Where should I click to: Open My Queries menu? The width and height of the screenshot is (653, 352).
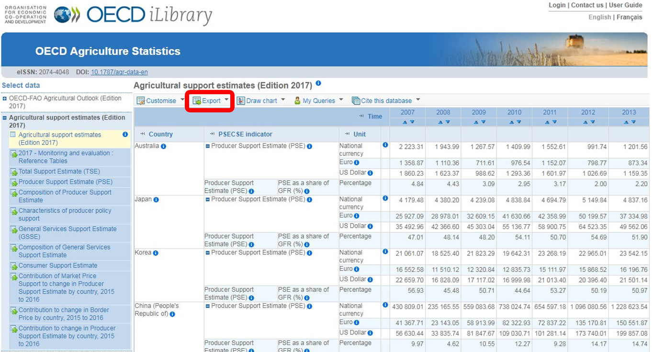click(x=319, y=101)
